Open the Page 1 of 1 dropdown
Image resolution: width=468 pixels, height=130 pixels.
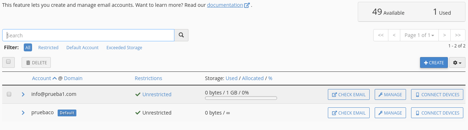[419, 35]
